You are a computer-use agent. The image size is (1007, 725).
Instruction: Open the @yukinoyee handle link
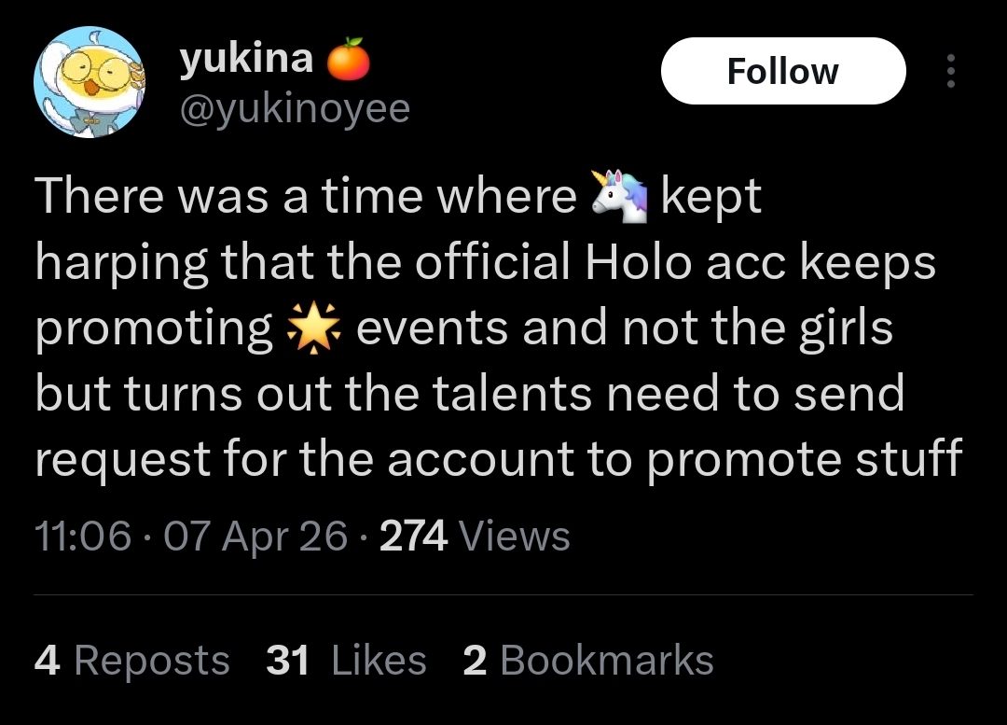(x=295, y=108)
